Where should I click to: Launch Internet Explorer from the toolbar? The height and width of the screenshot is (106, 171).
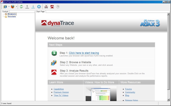coord(5,7)
